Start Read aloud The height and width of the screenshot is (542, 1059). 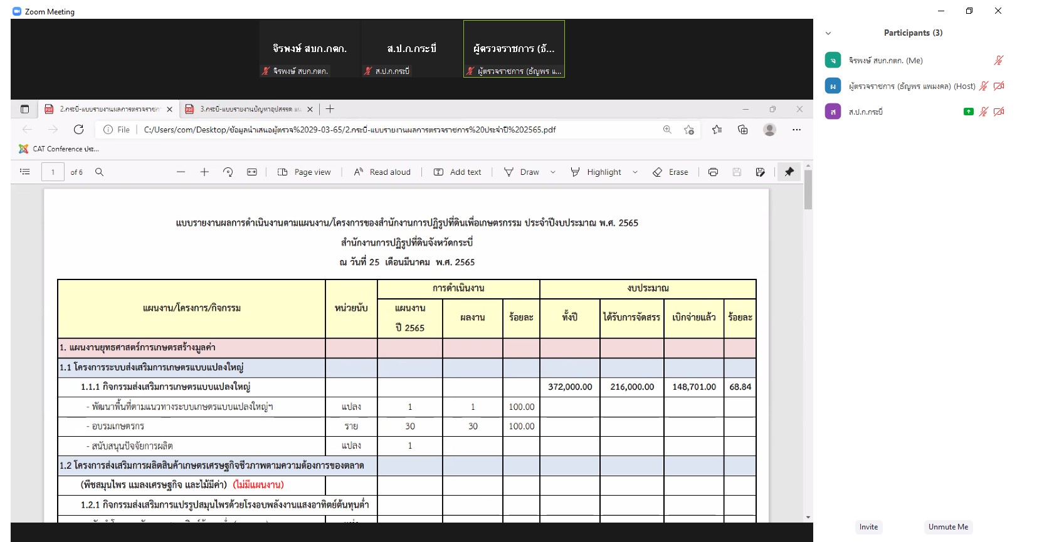coord(382,172)
